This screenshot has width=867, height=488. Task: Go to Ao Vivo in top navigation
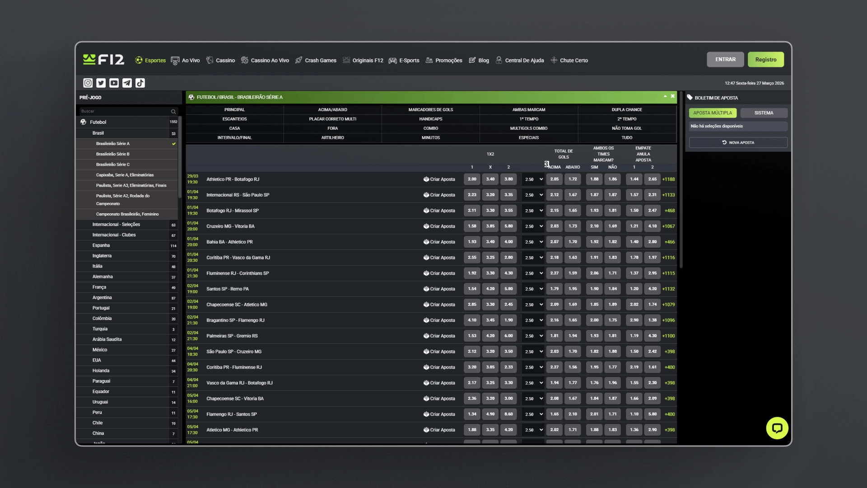[x=185, y=61]
